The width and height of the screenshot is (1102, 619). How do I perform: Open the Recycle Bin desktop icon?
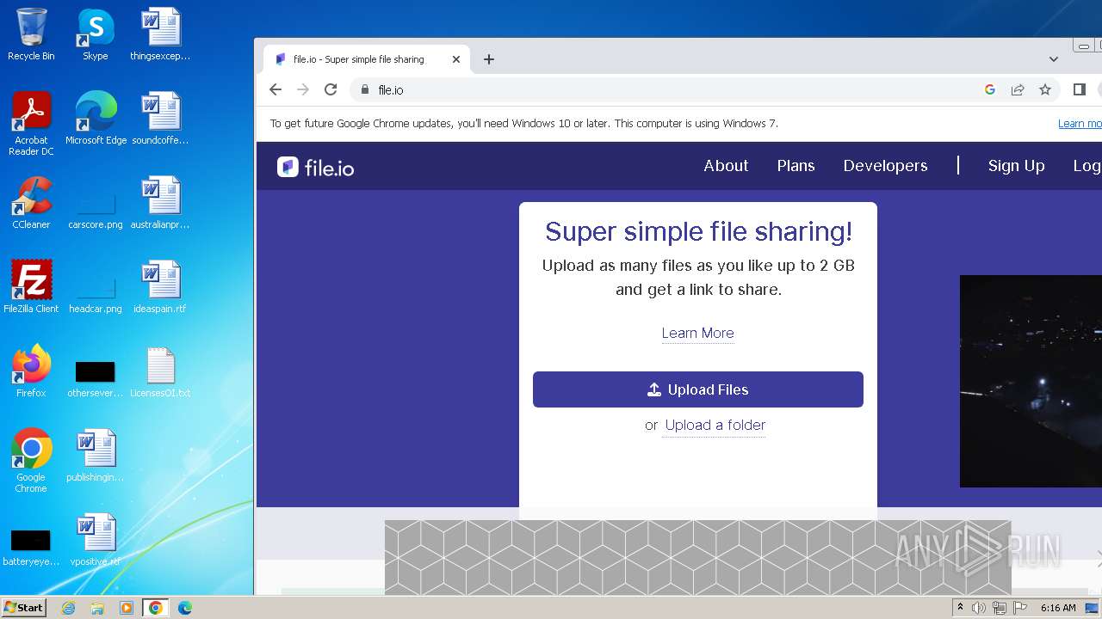pyautogui.click(x=31, y=34)
